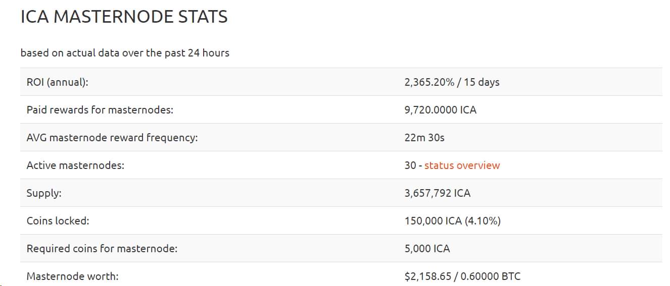670x286 pixels.
Task: Select the 9,720.0000 ICA rewards value
Action: (440, 110)
